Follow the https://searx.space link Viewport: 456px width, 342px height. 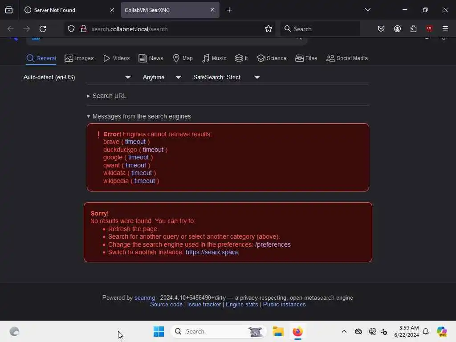[212, 252]
